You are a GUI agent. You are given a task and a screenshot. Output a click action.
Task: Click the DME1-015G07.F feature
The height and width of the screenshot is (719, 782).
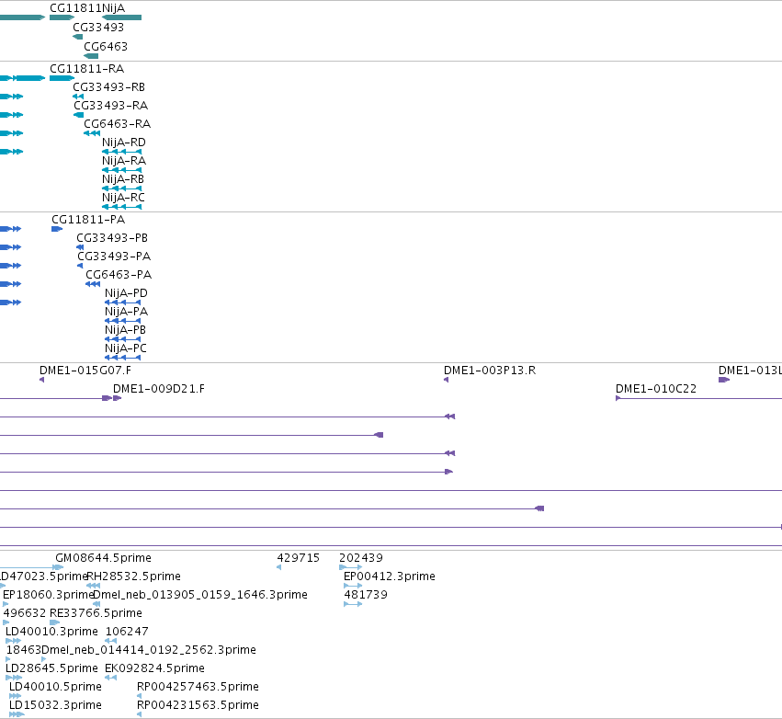tap(42, 381)
